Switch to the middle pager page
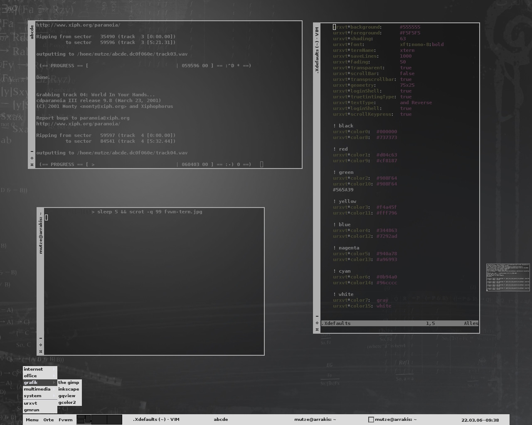Screen dimensions: 532x425 tap(99, 419)
